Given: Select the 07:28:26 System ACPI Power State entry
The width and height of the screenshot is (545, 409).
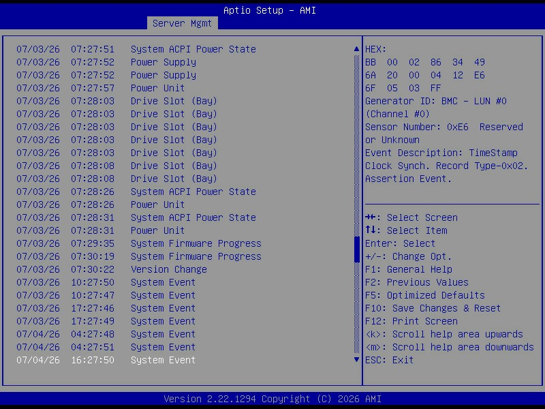Looking at the screenshot, I should click(136, 192).
